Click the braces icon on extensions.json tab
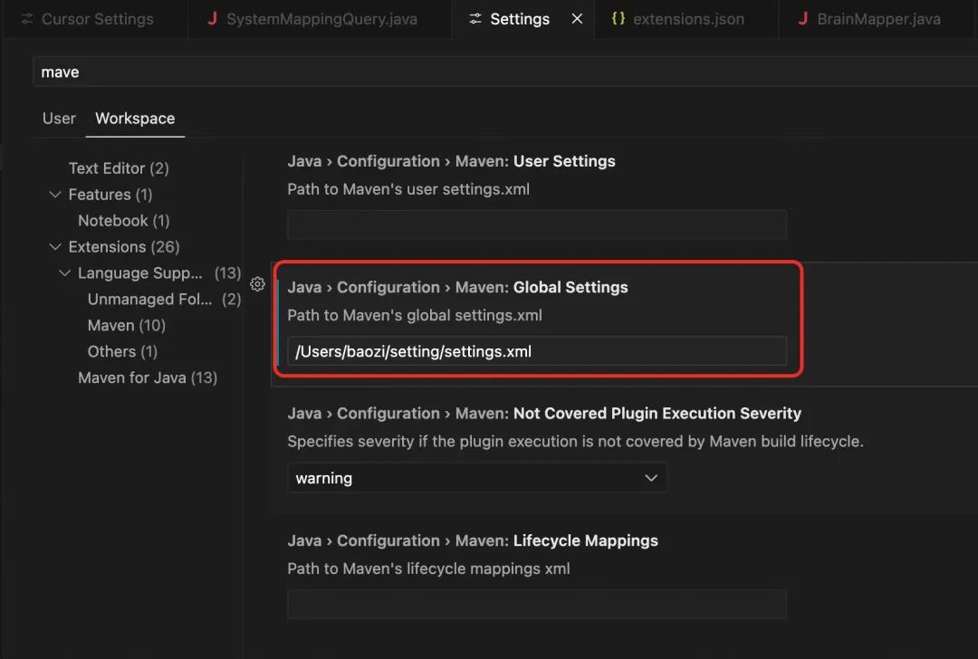Viewport: 978px width, 659px height. (x=618, y=19)
